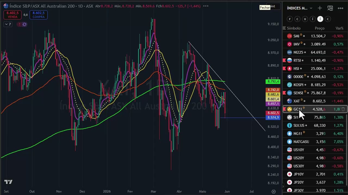348x195 pixels.
Task: Switch to the unselected Í watchlist tab
Action: coord(313,19)
